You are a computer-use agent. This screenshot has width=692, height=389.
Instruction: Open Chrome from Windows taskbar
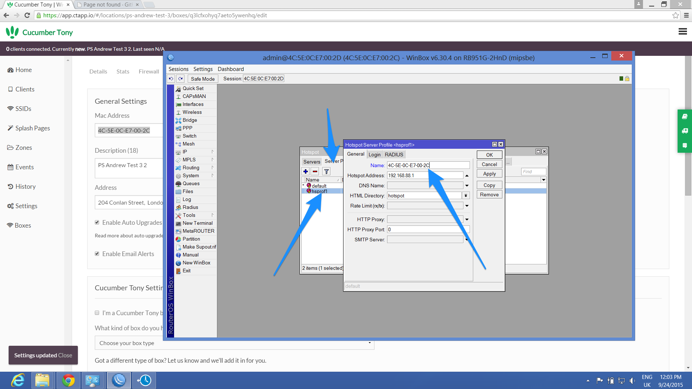pyautogui.click(x=68, y=380)
